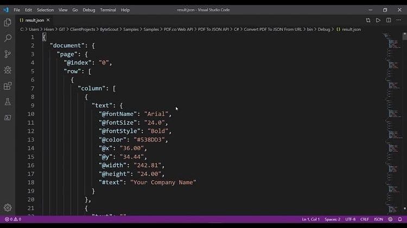Screen dimensions: 407x228
Task: Click the notification bell in status bar
Action: click(399, 219)
